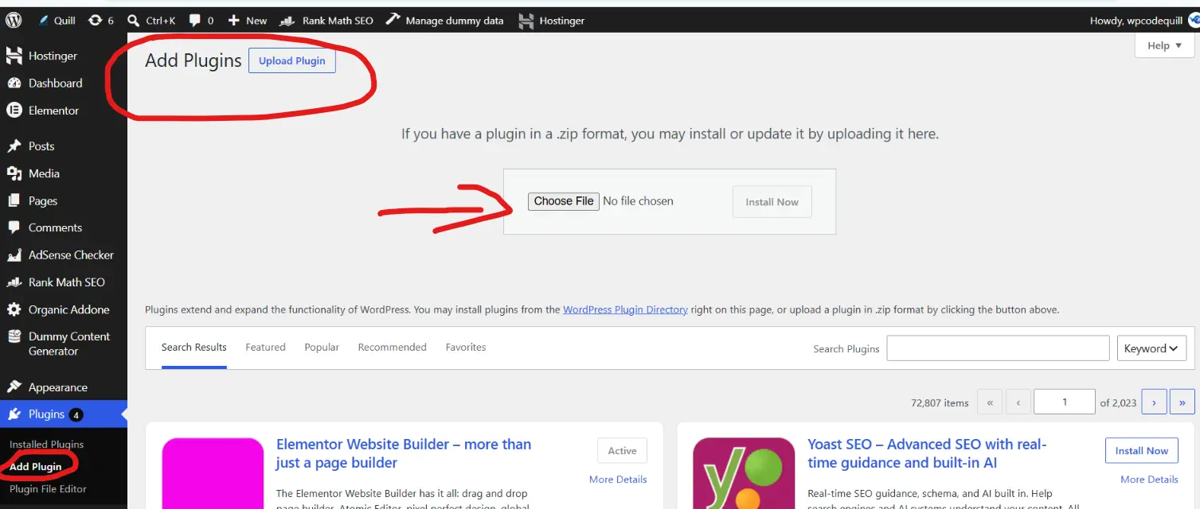Screen dimensions: 1200x509
Task: Open the Quill site menu in admin bar
Action: point(57,21)
